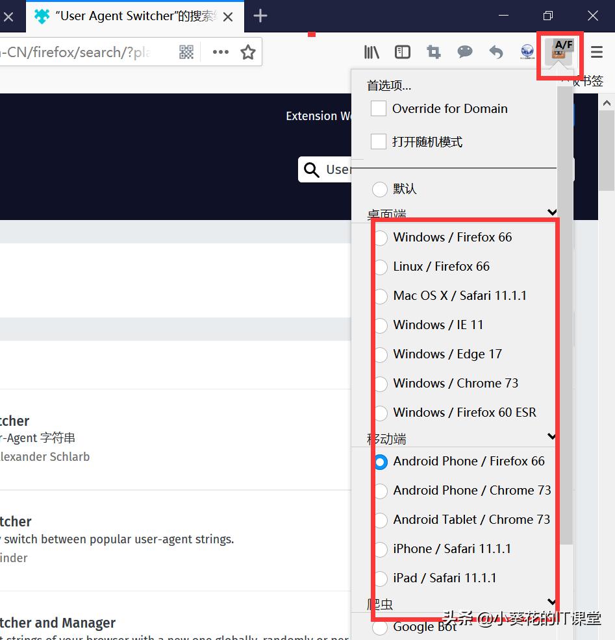Open page actions three-dot menu
The image size is (615, 640).
pyautogui.click(x=221, y=52)
